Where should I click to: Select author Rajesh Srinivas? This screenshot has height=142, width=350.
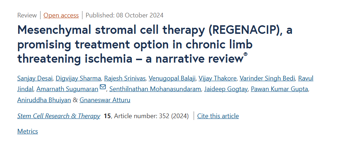pyautogui.click(x=125, y=78)
